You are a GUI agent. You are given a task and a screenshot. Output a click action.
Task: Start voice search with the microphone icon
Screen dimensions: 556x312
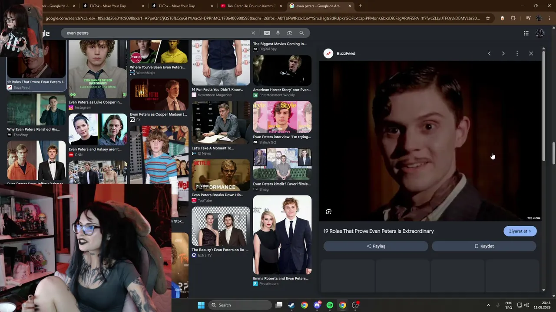click(278, 33)
